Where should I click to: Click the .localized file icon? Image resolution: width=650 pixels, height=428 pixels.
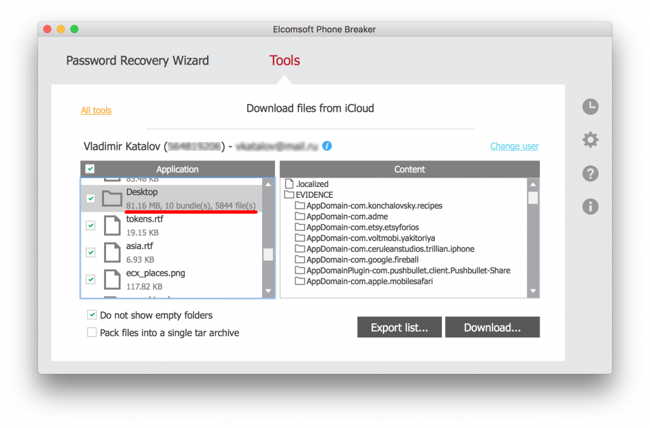coord(289,184)
